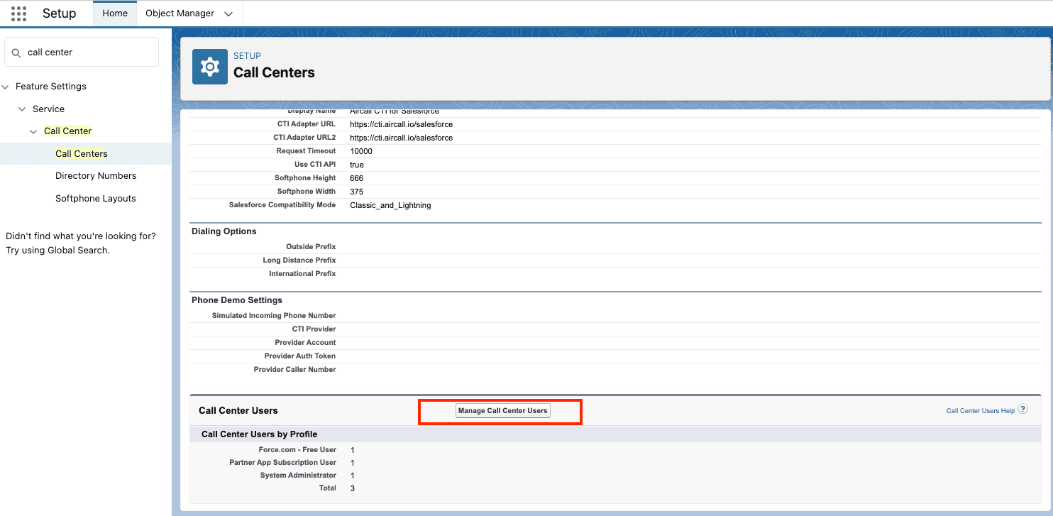Image resolution: width=1053 pixels, height=516 pixels.
Task: Open the Object Manager dropdown chevron
Action: pos(228,13)
